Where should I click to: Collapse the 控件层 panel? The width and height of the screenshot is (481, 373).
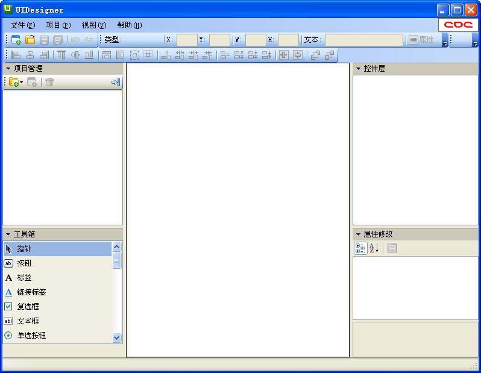358,69
